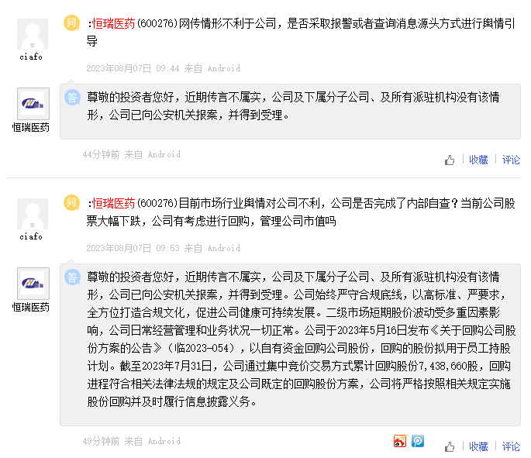Screen dimensions: 531x458
Task: Click the blue 答 badge of second answer
Action: [72, 277]
